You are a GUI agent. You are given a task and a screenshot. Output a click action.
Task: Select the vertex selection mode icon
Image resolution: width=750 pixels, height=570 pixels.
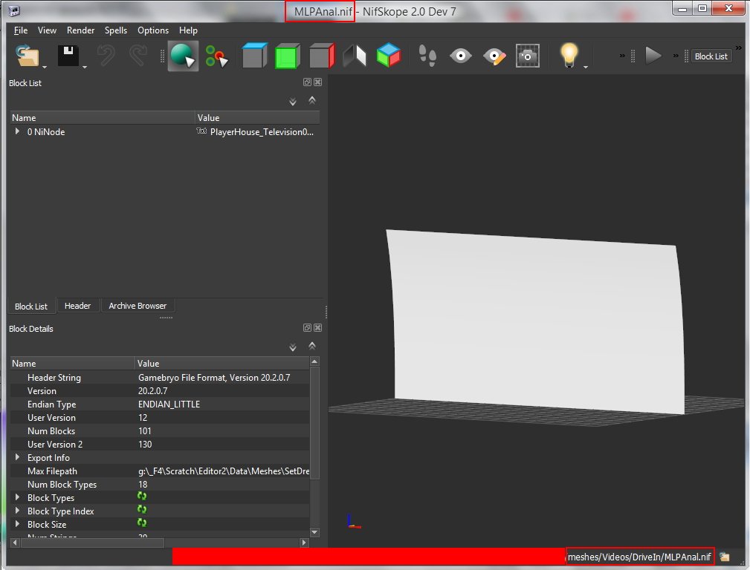point(216,56)
